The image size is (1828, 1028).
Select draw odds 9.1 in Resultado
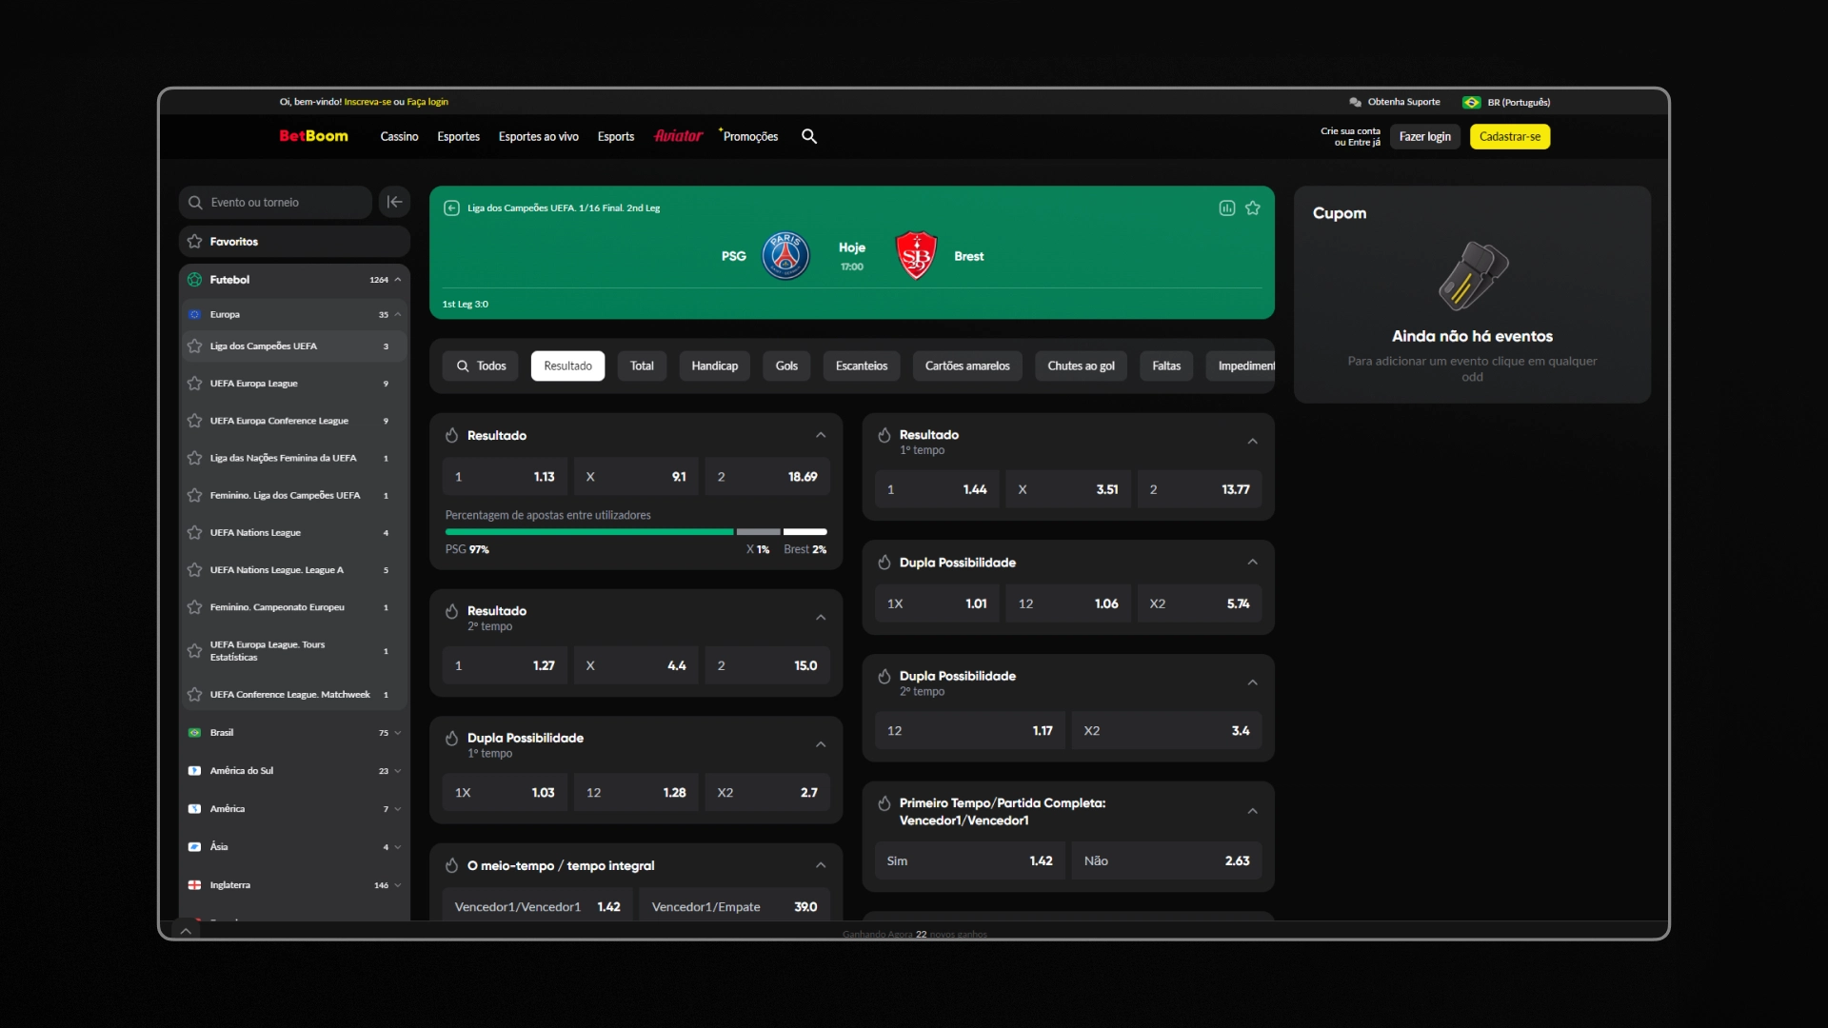pyautogui.click(x=636, y=477)
